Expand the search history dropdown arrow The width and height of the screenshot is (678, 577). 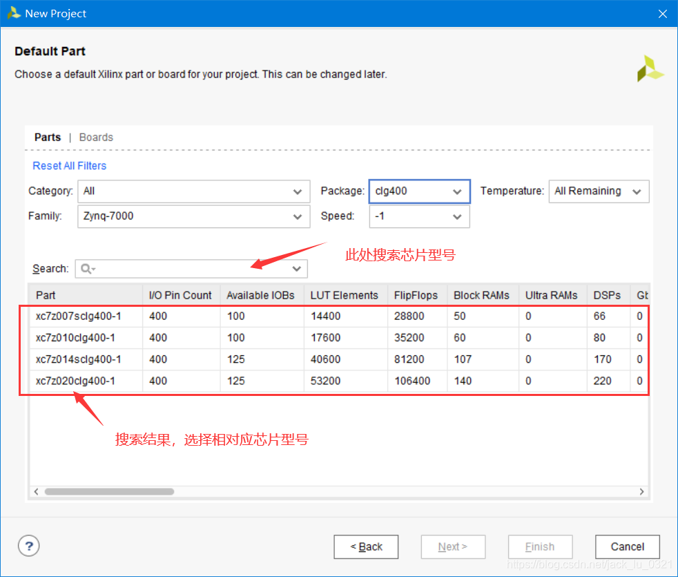click(297, 269)
